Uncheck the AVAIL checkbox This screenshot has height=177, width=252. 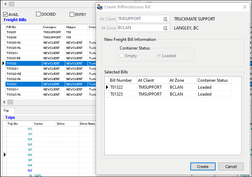coord(5,15)
